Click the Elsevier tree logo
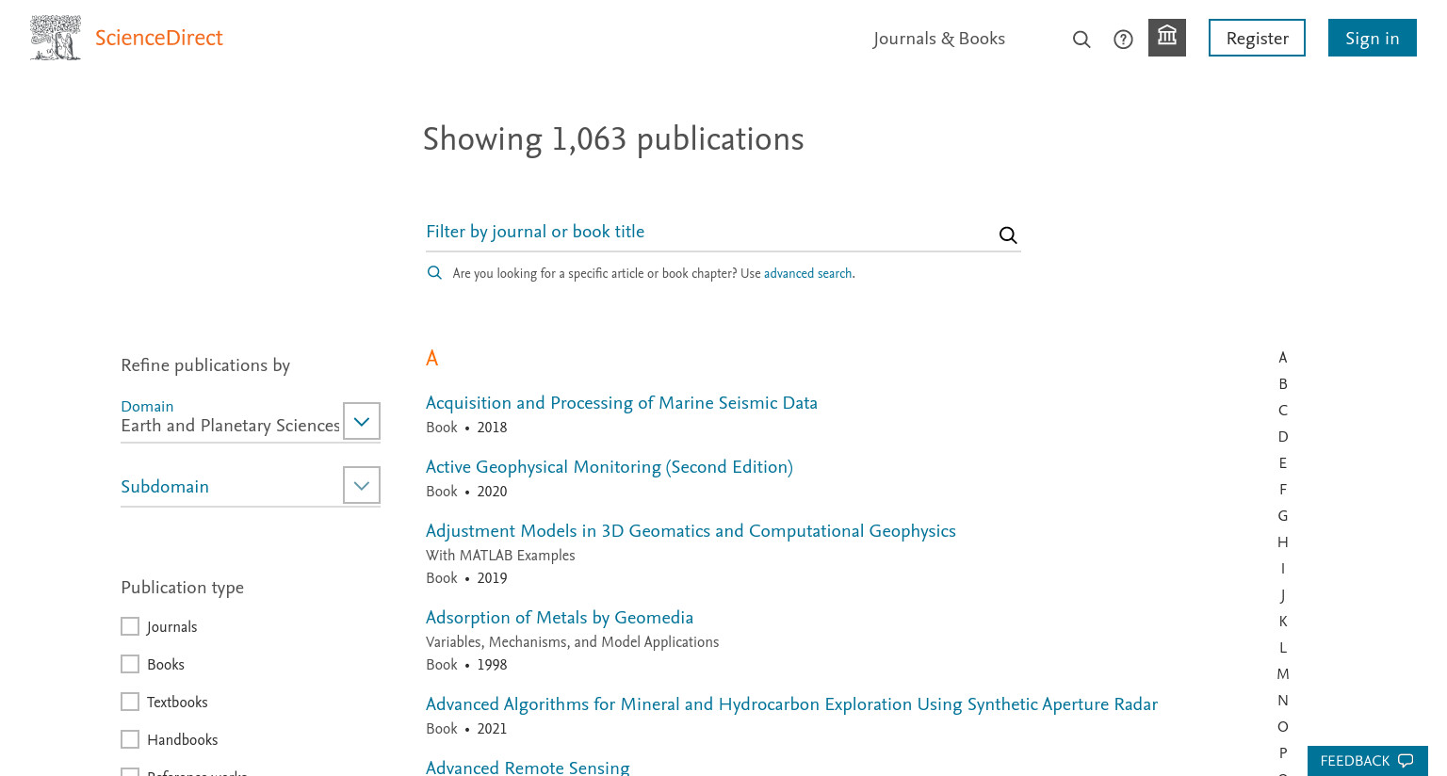 tap(56, 38)
